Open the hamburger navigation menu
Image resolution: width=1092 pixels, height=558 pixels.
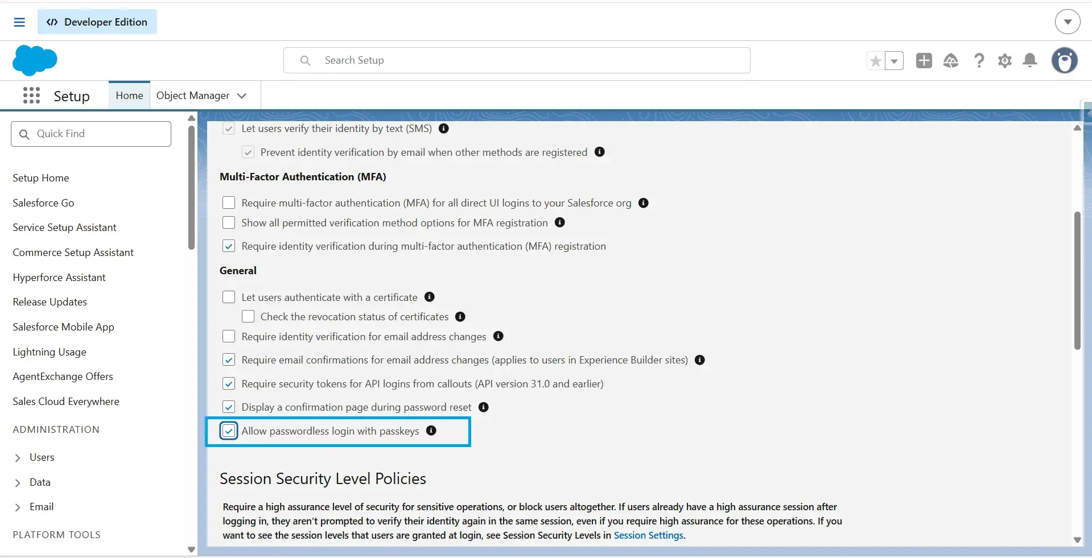(19, 22)
